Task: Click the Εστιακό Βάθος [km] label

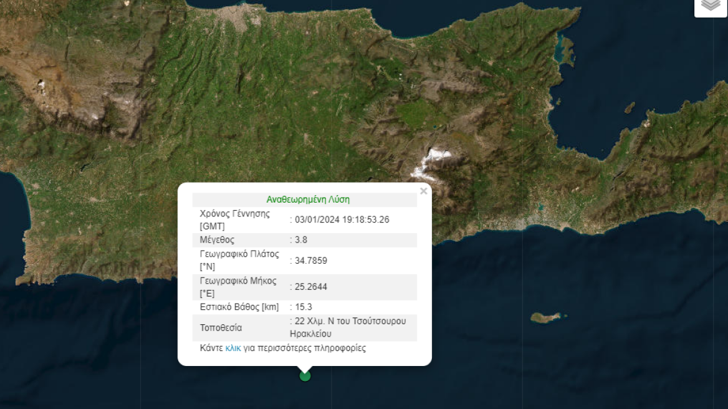Action: [x=237, y=306]
